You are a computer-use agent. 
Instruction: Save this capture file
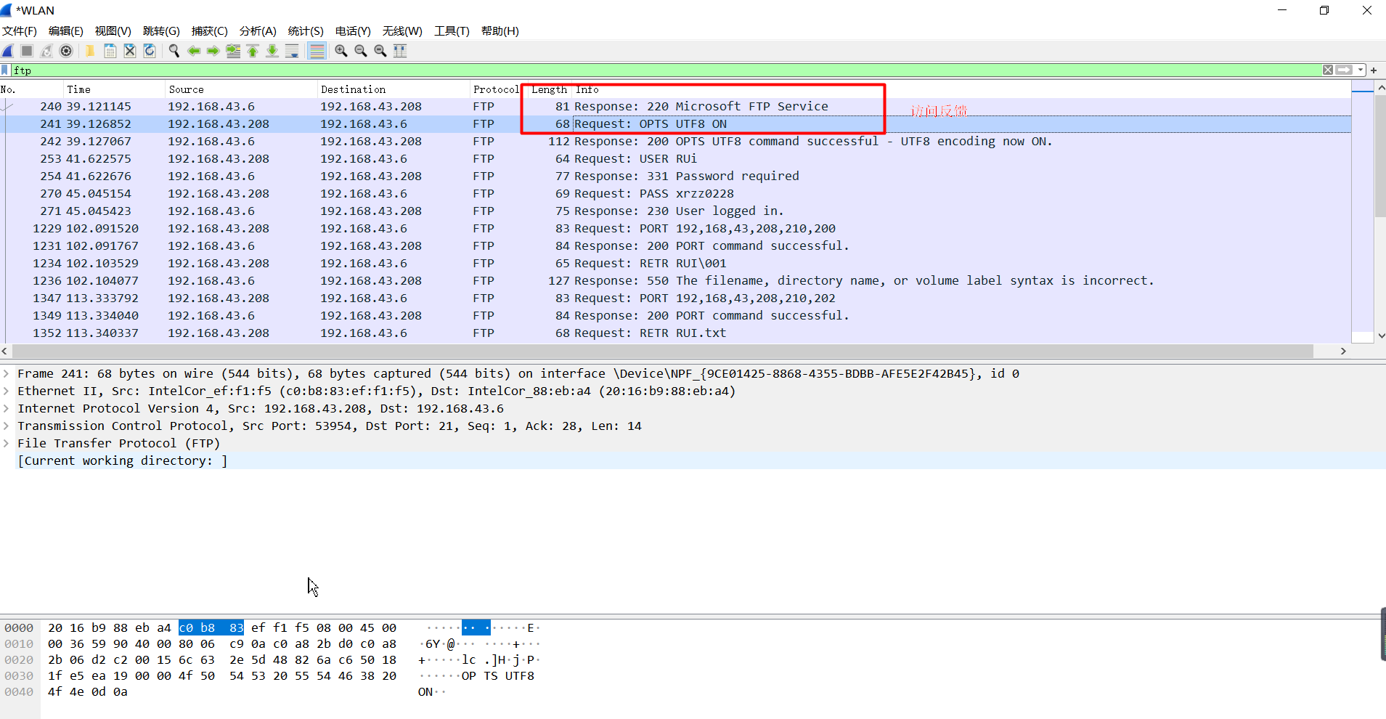point(110,51)
